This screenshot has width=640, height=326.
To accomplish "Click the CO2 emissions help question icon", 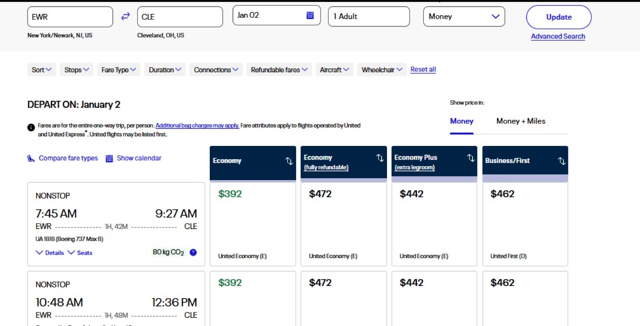I will click(193, 252).
